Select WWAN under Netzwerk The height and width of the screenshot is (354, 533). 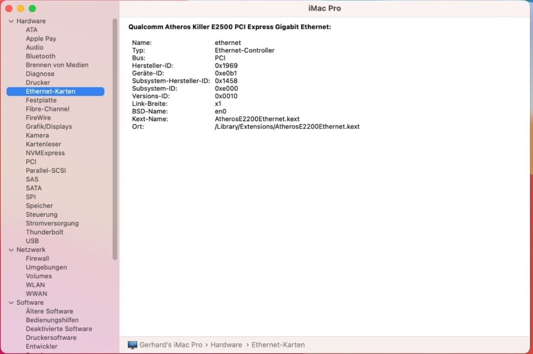(36, 294)
